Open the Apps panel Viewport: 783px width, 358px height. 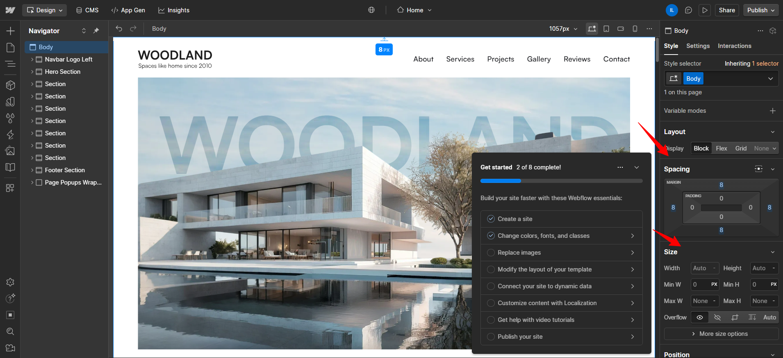pos(10,188)
